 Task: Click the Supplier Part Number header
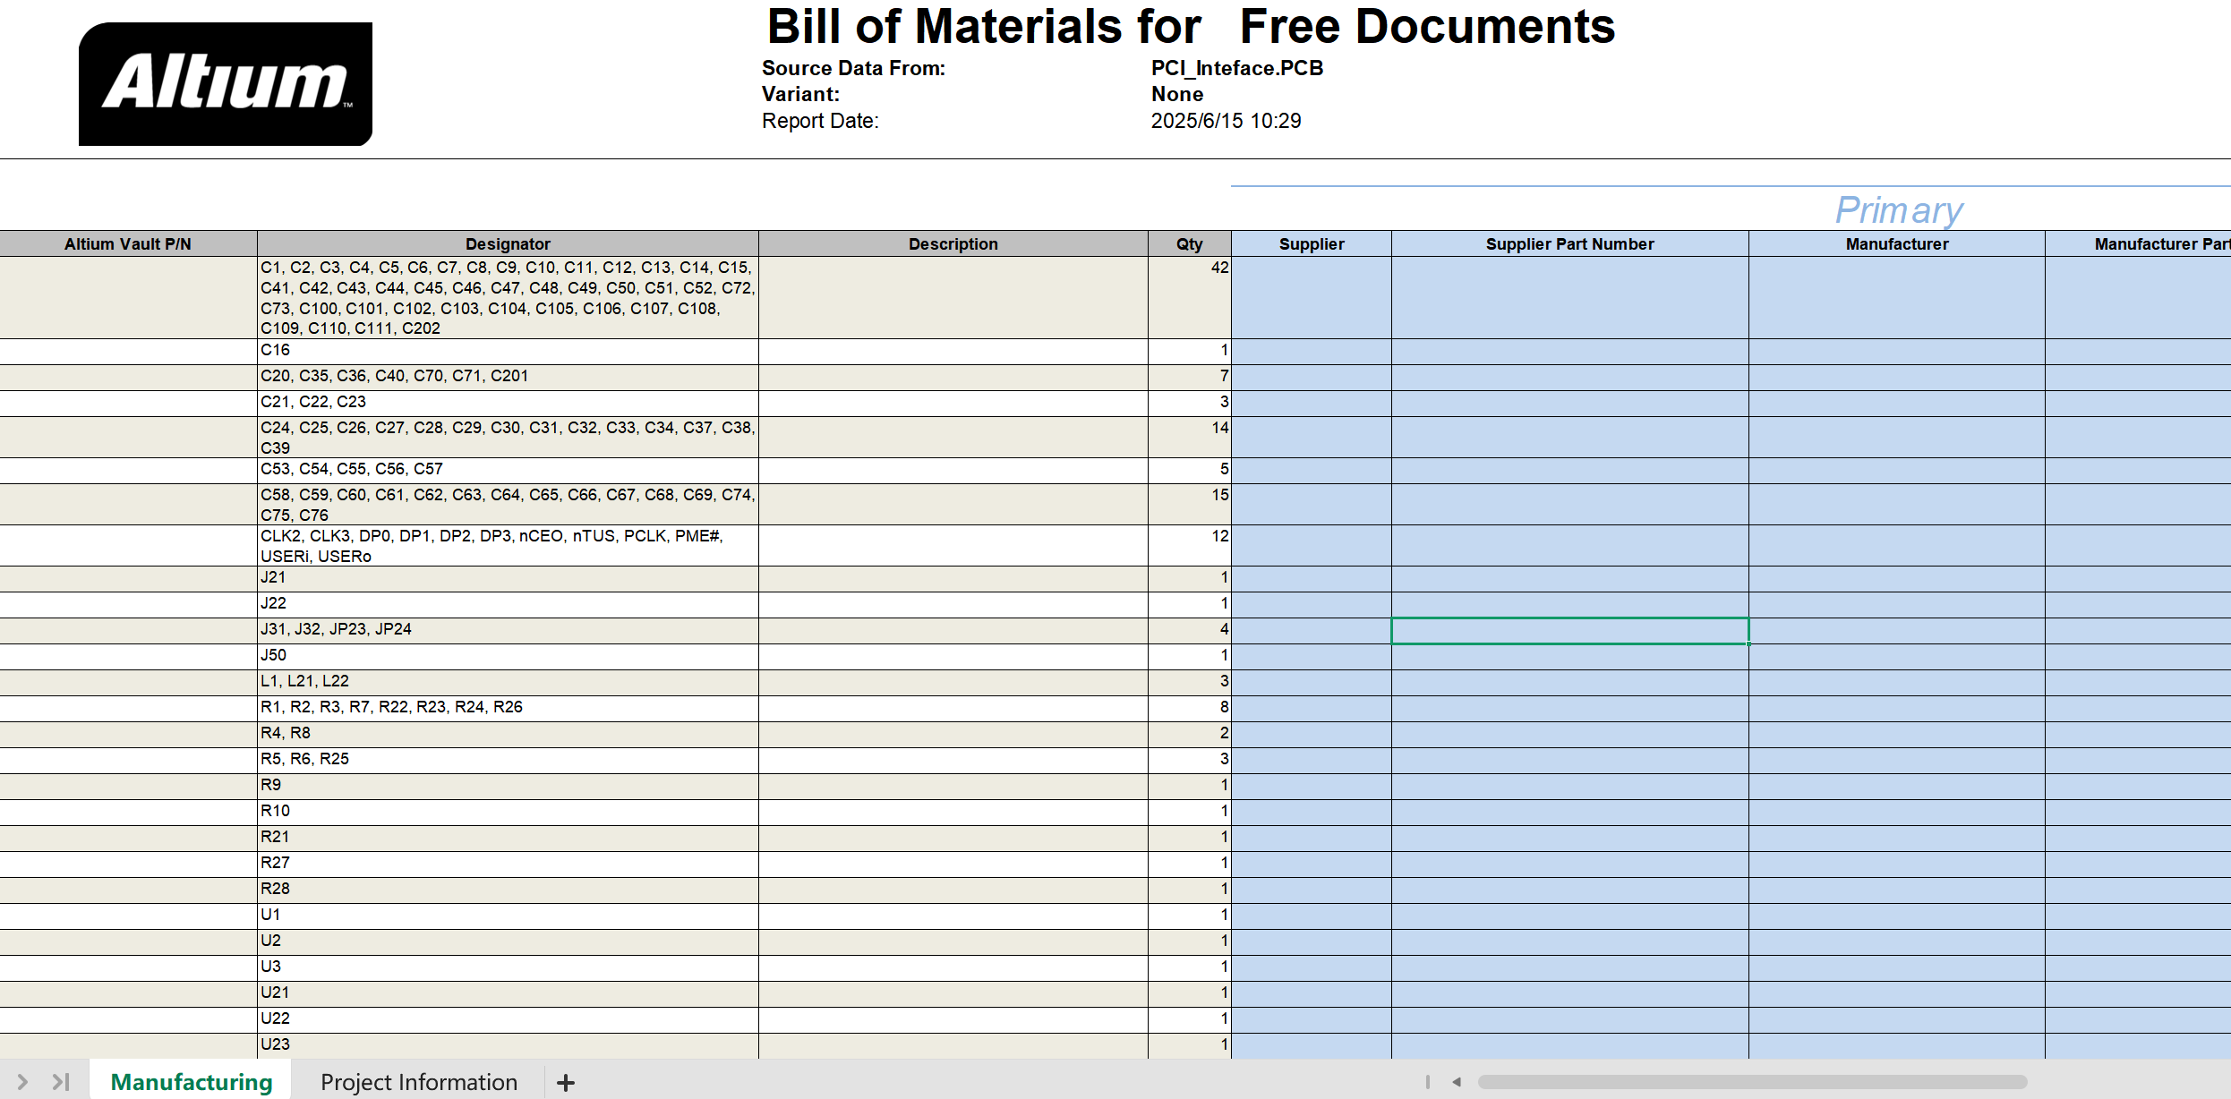click(x=1569, y=243)
